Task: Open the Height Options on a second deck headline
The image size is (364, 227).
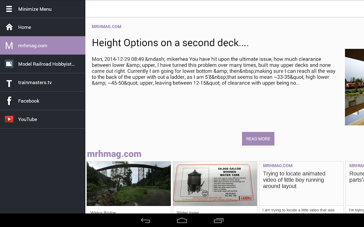Action: point(170,43)
